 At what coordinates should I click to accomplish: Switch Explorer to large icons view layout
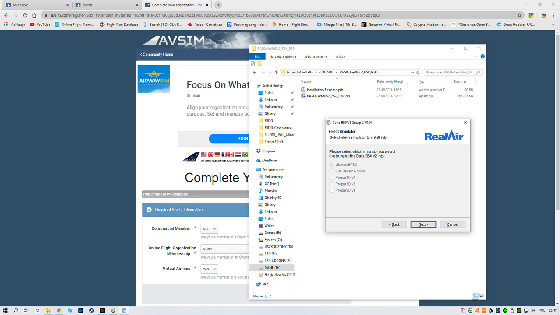coord(482,296)
